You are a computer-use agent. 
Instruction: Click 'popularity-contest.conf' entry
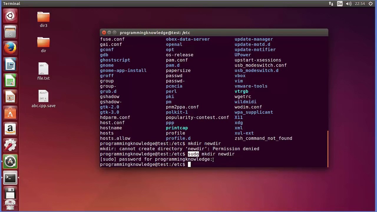[197, 117]
